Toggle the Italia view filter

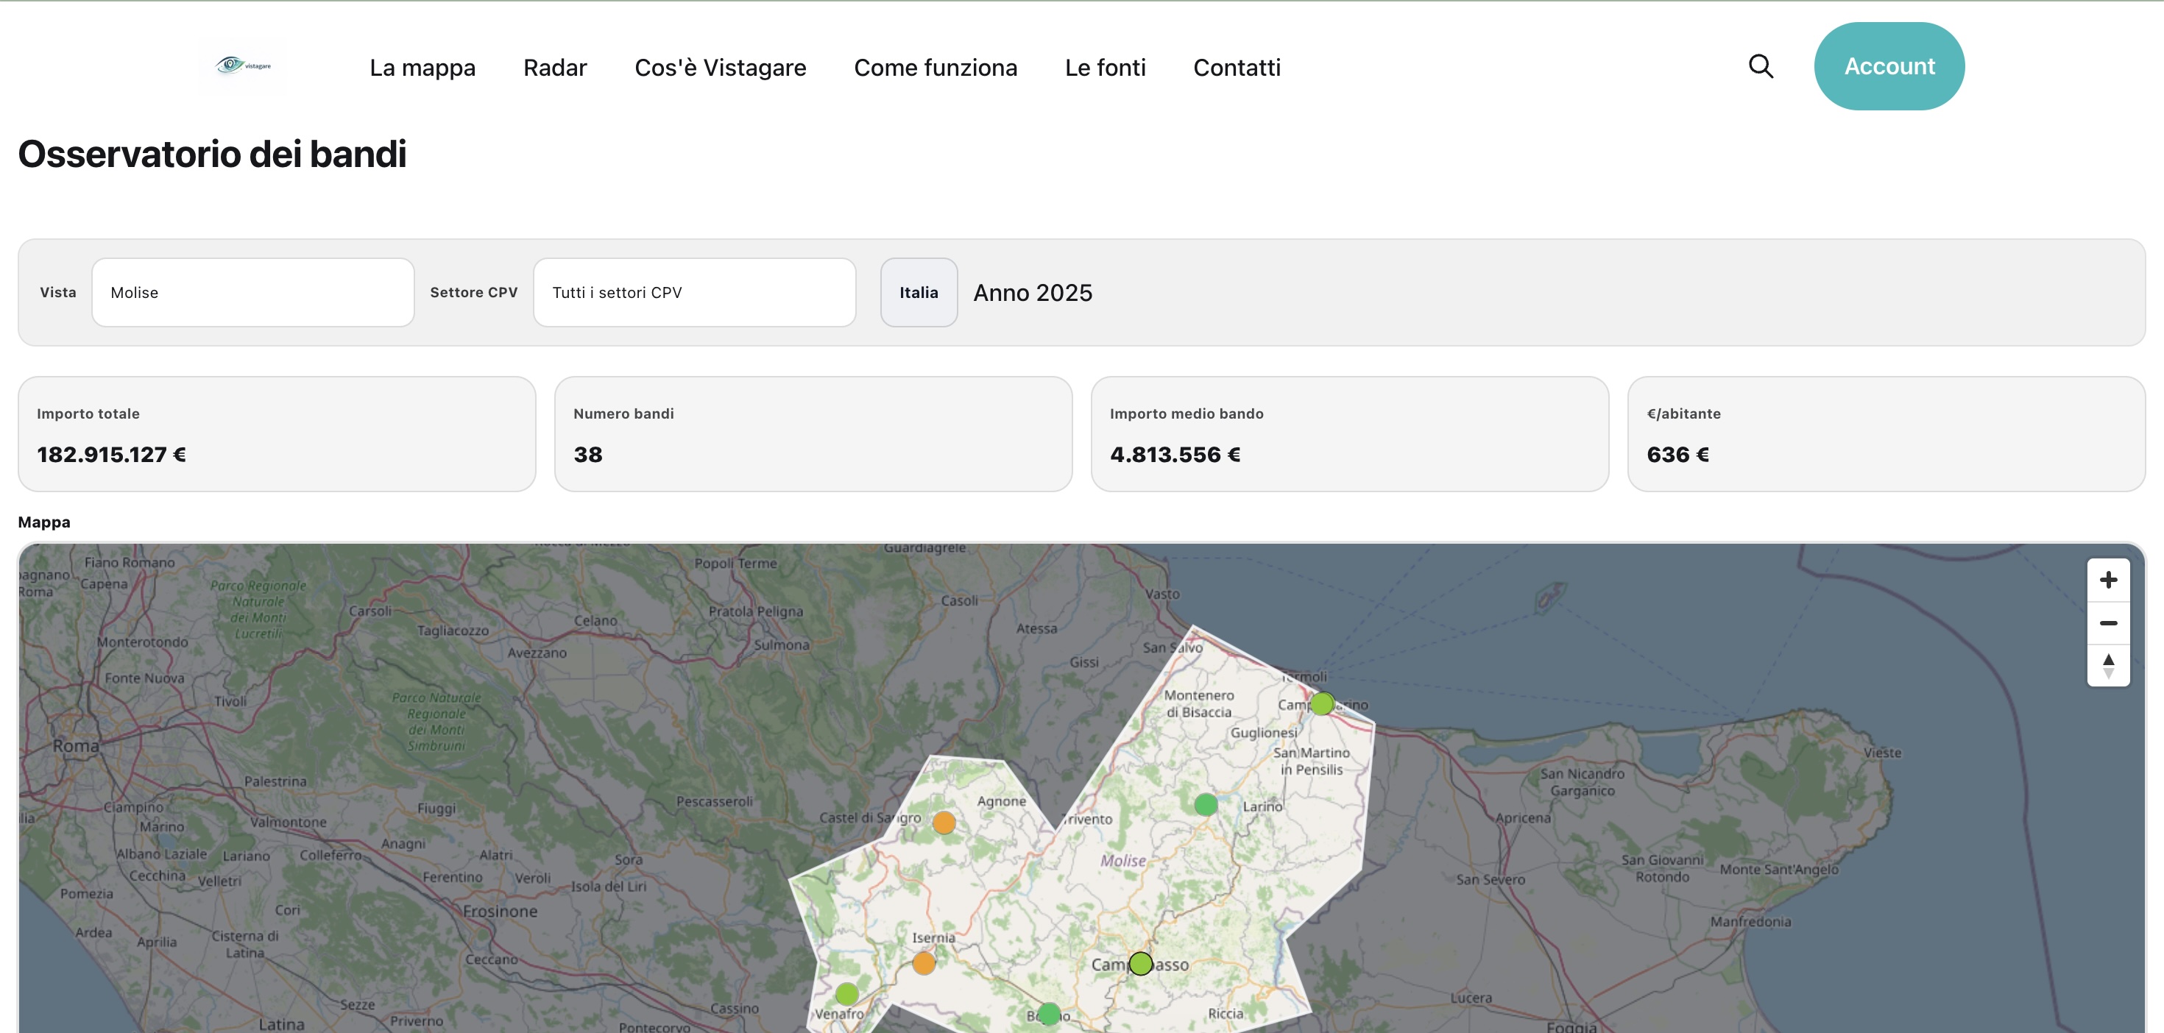[918, 292]
